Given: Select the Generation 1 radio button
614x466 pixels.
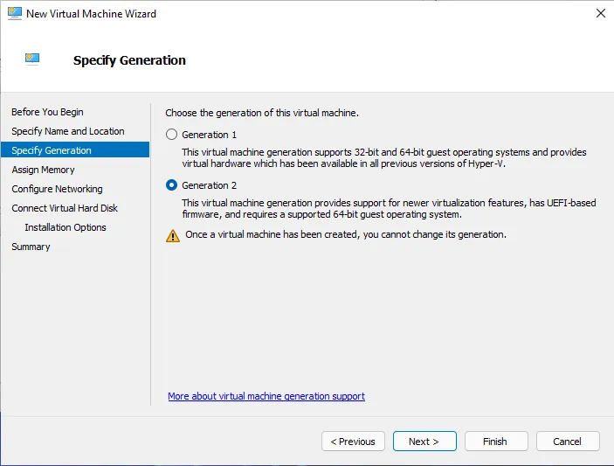Looking at the screenshot, I should tap(172, 135).
